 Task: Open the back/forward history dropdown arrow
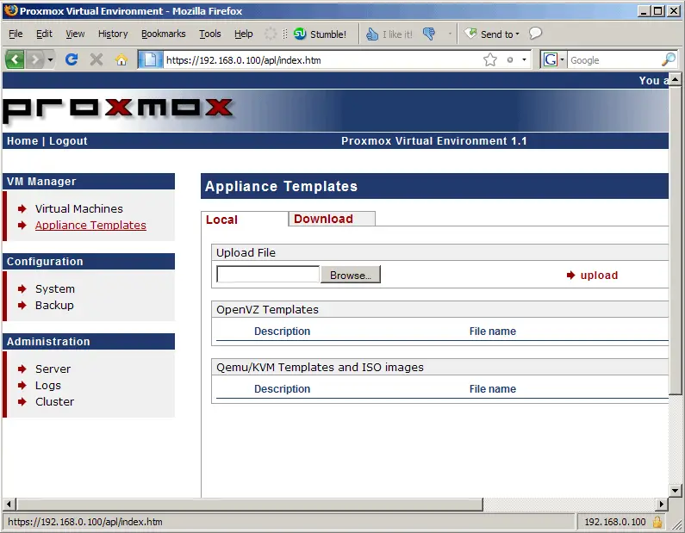50,59
